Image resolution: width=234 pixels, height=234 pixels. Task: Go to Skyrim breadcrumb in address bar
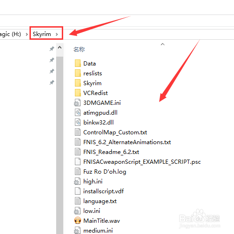click(x=42, y=34)
